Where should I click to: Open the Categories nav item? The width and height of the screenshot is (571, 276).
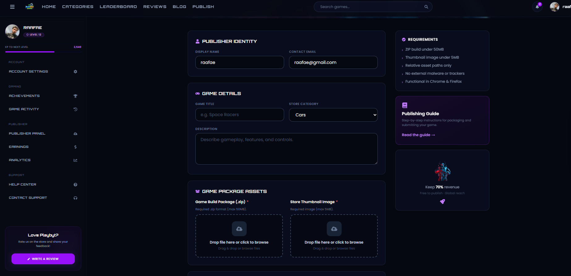tap(78, 7)
